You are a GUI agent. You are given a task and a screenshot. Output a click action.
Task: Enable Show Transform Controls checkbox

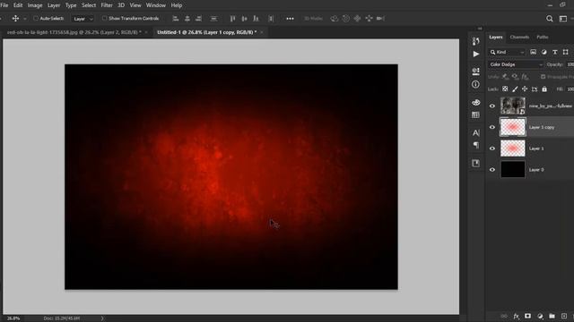tap(104, 18)
